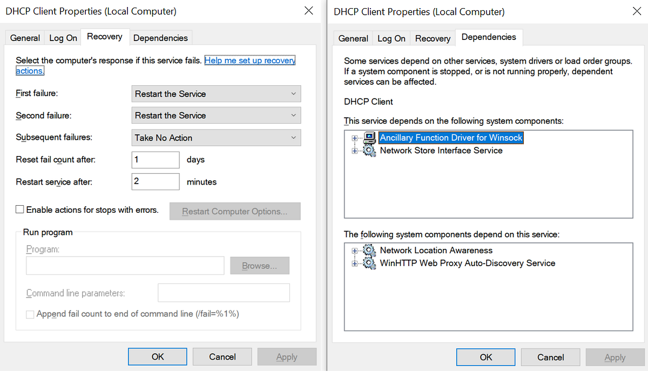Select the Dependencies tab on the left dialog
The image size is (648, 372).
click(x=160, y=38)
